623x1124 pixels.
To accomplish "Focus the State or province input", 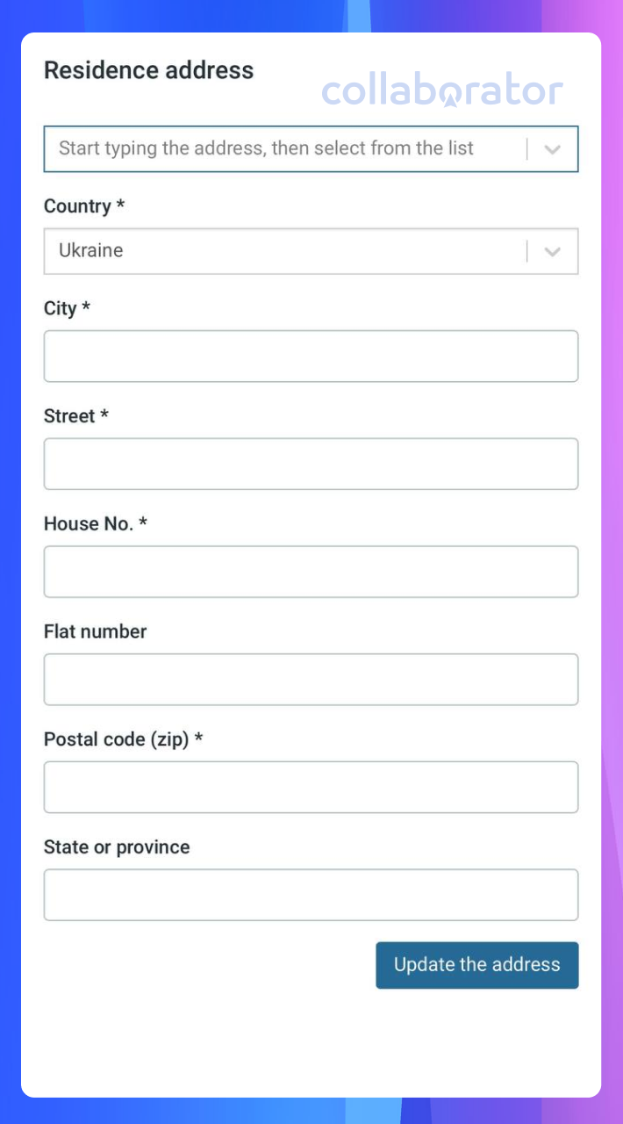I will (x=311, y=895).
